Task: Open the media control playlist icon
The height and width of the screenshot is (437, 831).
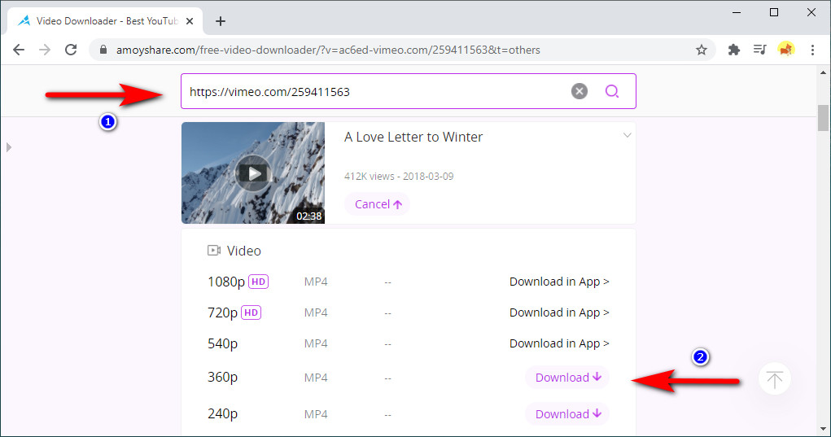Action: point(759,50)
